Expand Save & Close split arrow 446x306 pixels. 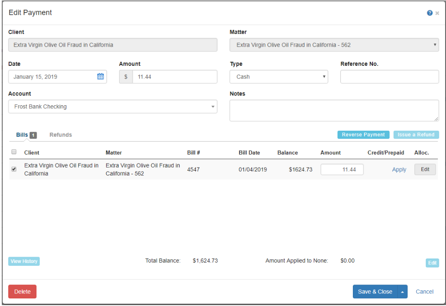coord(402,292)
